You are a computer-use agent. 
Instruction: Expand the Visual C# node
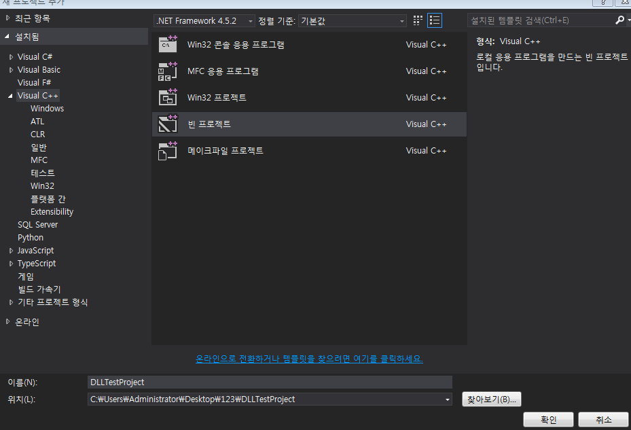coord(11,57)
